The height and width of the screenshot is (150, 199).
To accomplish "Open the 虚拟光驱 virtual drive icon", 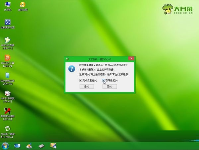I will point(23,5).
